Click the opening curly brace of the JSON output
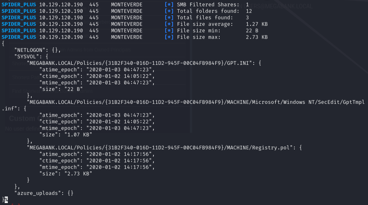The height and width of the screenshot is (205, 368). (x=3, y=44)
